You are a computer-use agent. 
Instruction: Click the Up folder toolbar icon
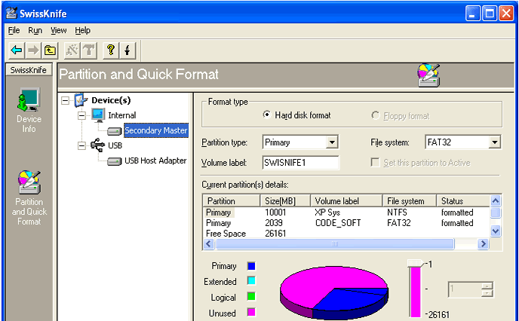(x=50, y=50)
